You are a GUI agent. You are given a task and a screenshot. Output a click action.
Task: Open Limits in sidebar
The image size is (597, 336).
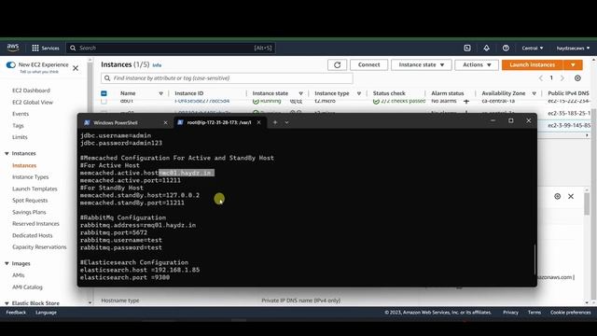pos(20,137)
